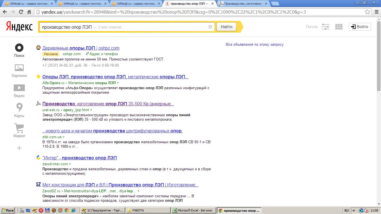Close the производство опор ЛЭП tab
This screenshot has width=381, height=214.
click(x=212, y=4)
